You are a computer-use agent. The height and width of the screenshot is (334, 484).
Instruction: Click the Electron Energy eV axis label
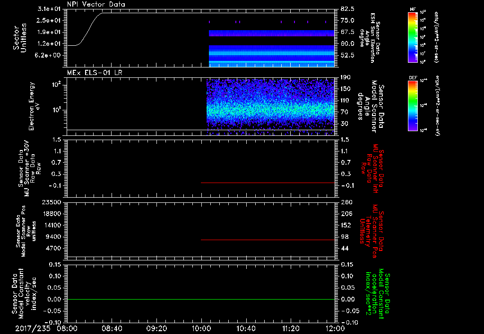[35, 106]
